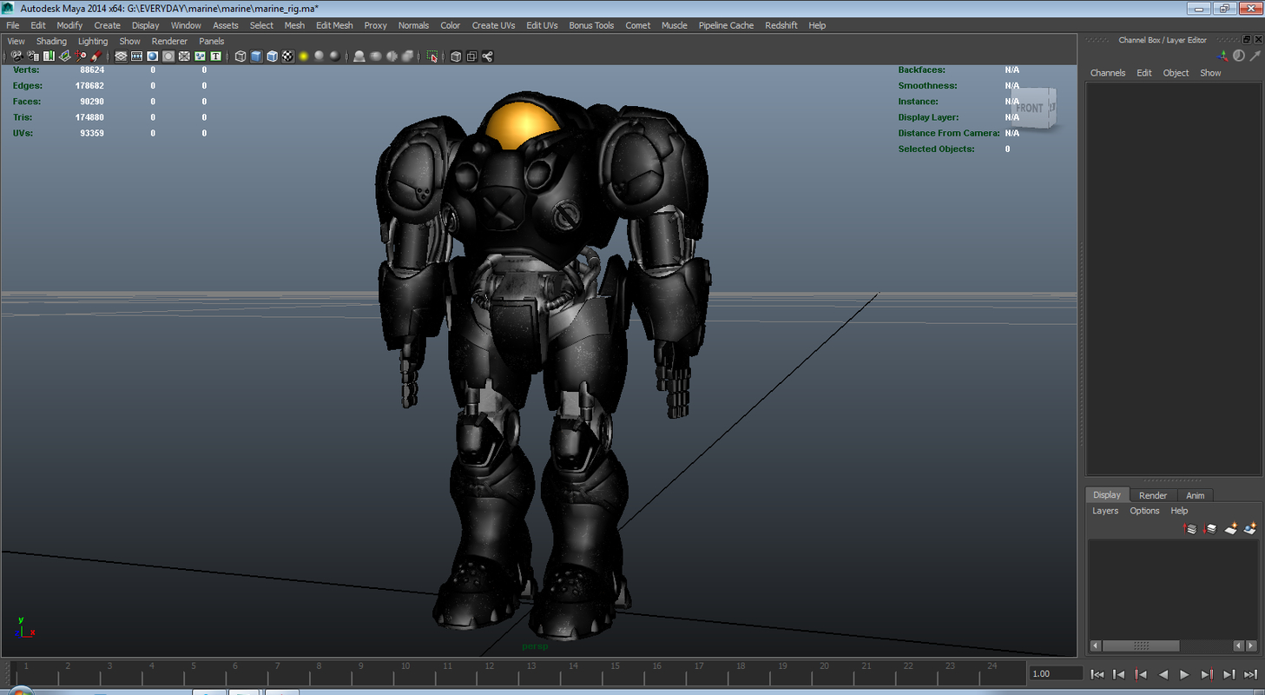Open the Edit Mesh menu
This screenshot has width=1265, height=695.
coord(334,25)
